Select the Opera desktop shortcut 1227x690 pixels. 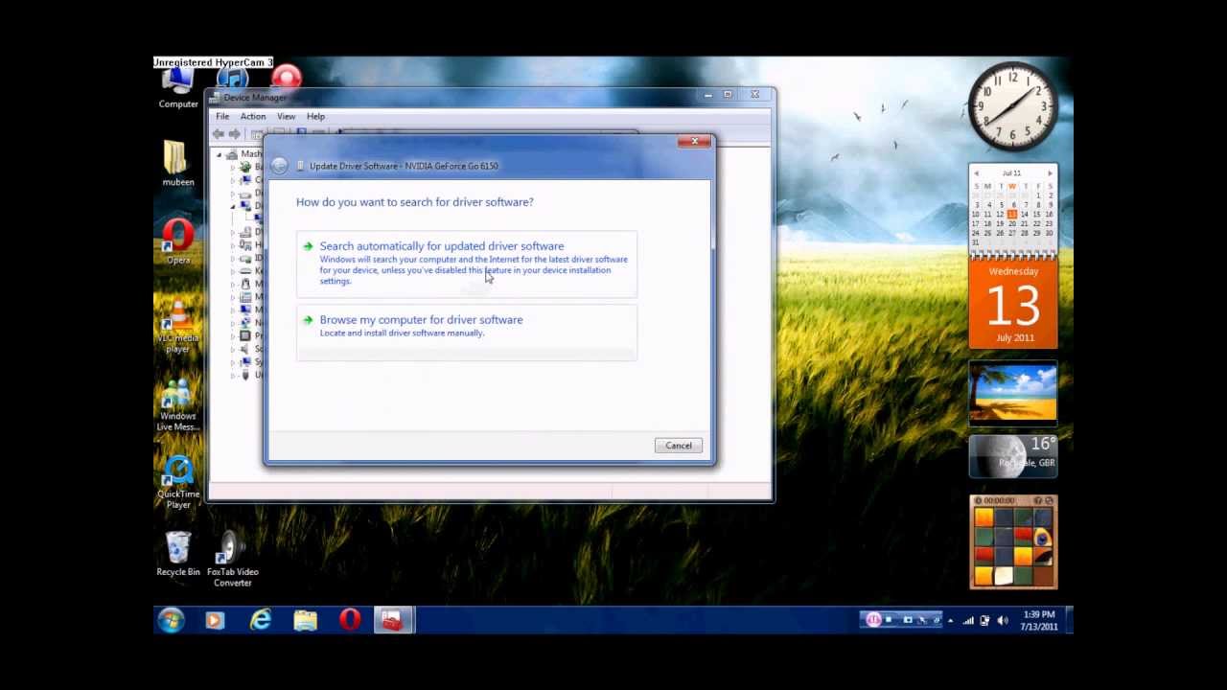[x=178, y=241]
